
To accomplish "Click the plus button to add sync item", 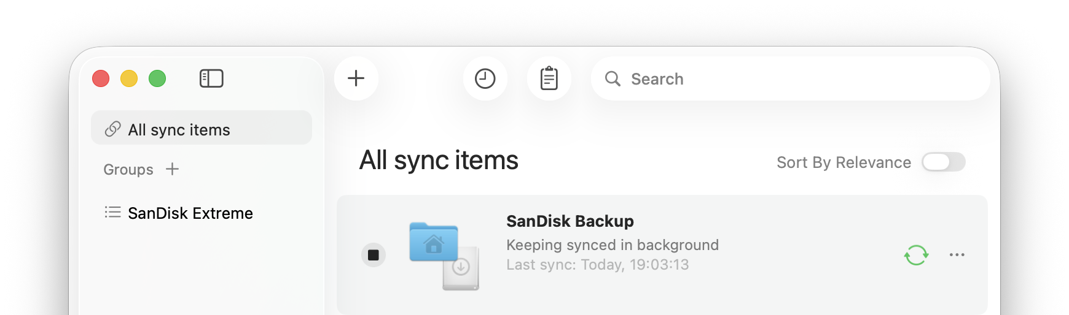I will click(x=356, y=78).
